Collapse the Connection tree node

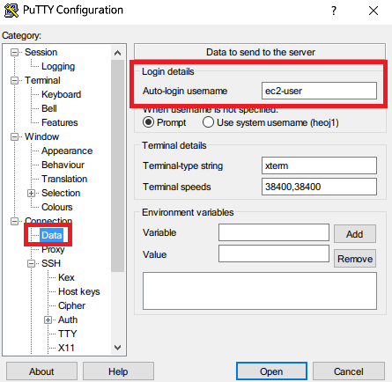[14, 221]
